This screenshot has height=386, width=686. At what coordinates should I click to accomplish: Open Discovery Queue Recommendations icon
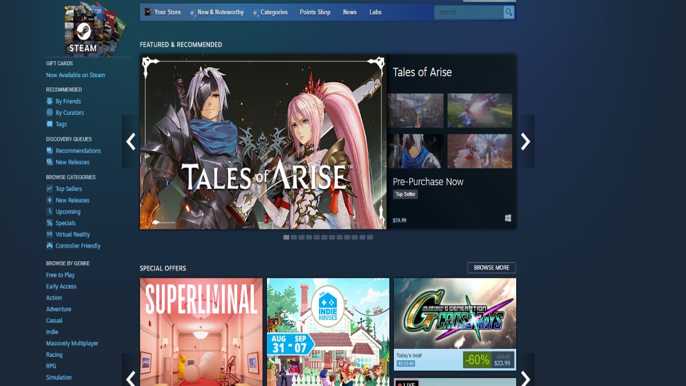tap(50, 150)
